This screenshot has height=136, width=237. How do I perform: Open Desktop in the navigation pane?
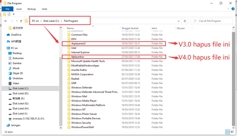[x=15, y=53]
